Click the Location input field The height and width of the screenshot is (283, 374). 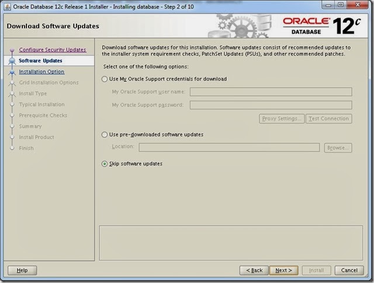click(x=229, y=147)
